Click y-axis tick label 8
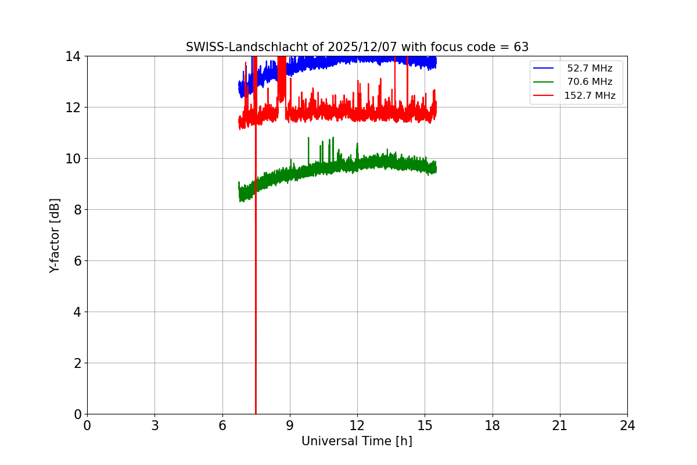The width and height of the screenshot is (697, 465). pyautogui.click(x=77, y=210)
